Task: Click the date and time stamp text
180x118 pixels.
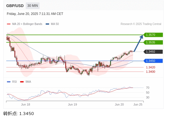Action: (35, 14)
